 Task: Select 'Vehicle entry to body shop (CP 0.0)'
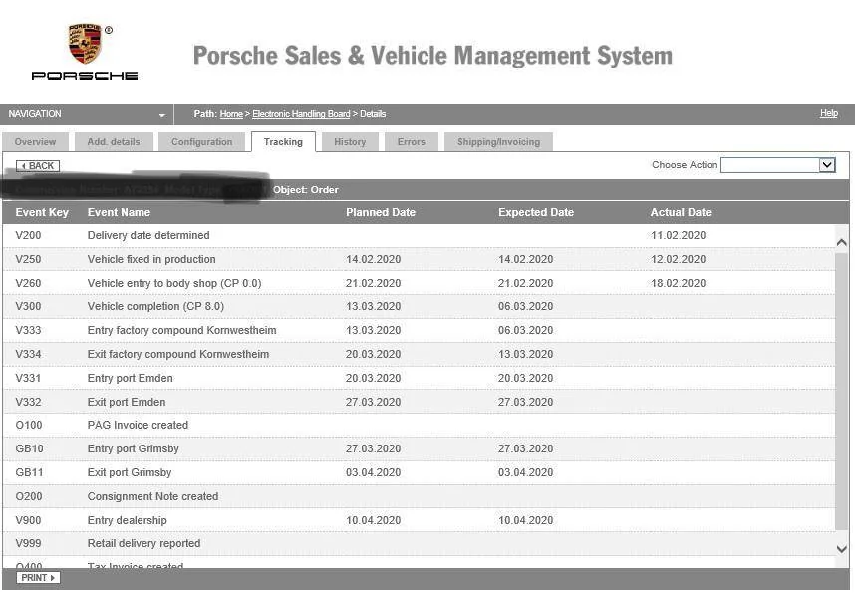point(174,284)
